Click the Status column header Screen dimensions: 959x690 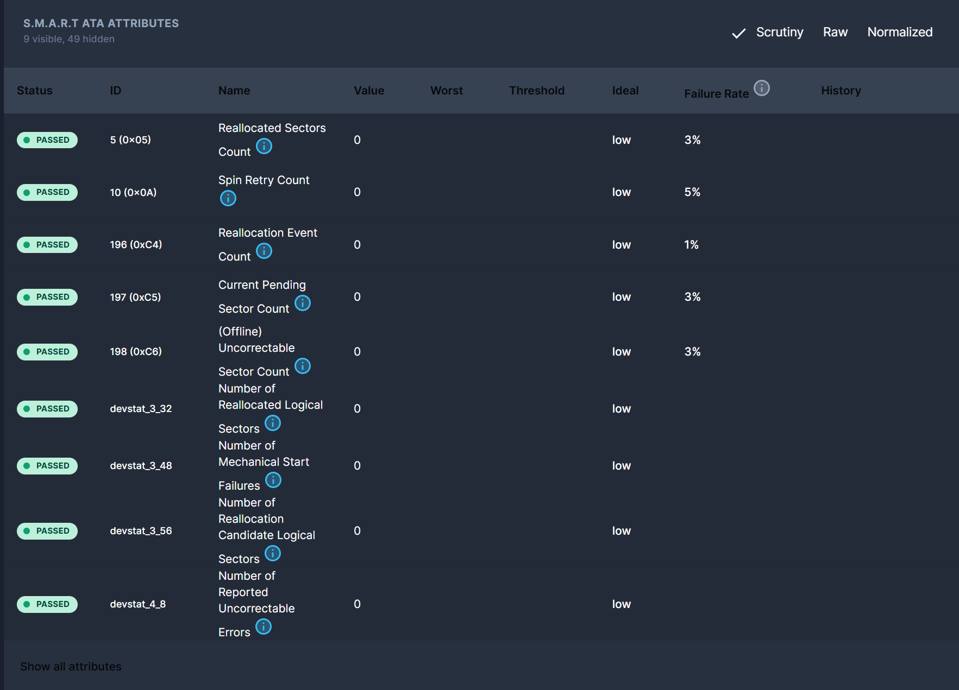(x=35, y=91)
